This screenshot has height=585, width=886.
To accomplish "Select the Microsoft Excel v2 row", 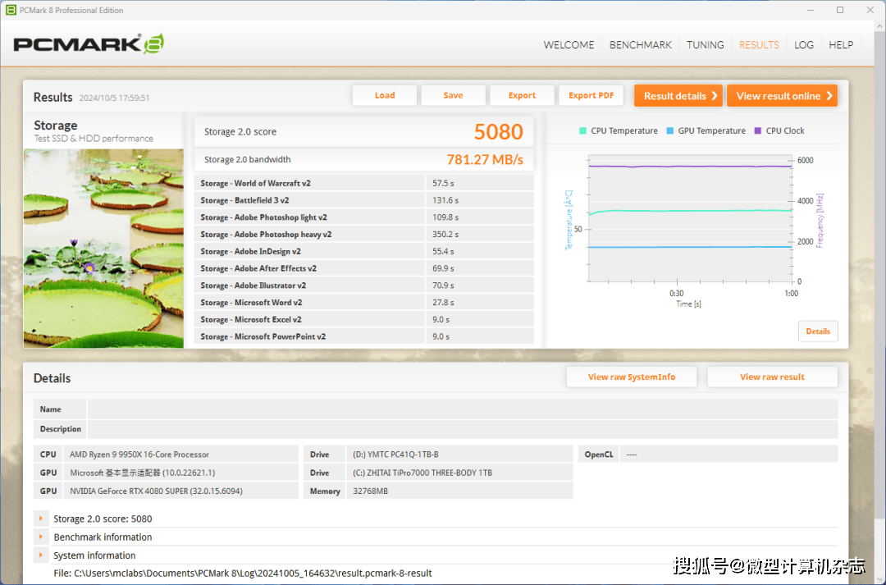I will [x=364, y=319].
